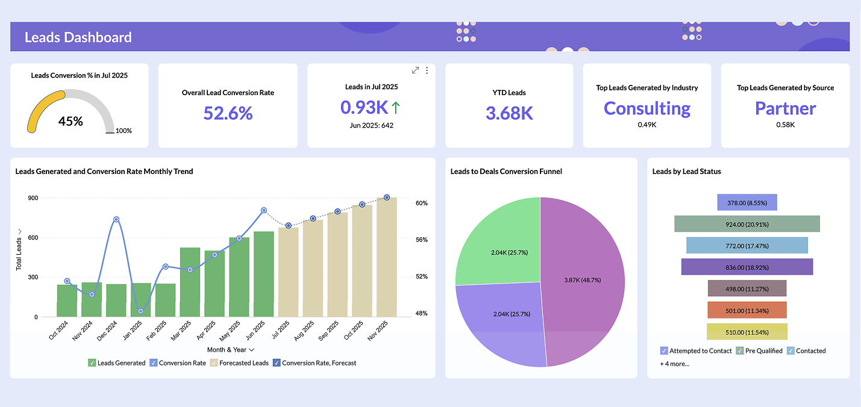Click the Partner value in Top Source card

(x=785, y=109)
